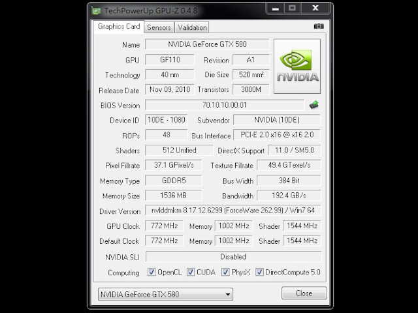Viewport: 418px width, 313px height.
Task: Click the Memory Type field GDDR5
Action: 174,181
